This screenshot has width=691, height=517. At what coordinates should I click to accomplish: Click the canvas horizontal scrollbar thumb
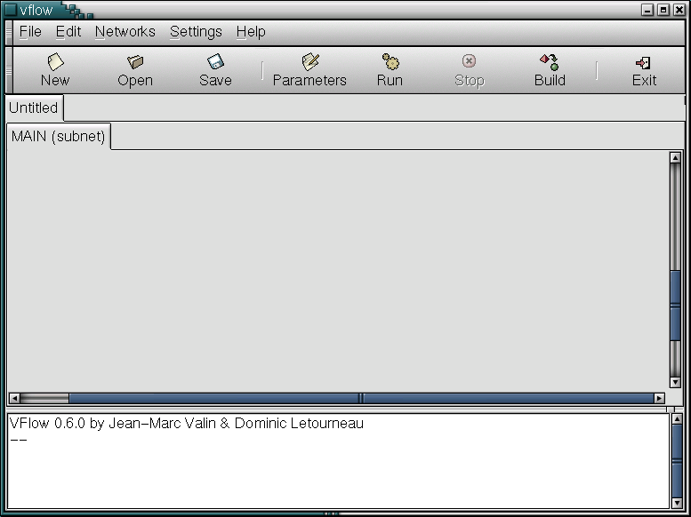[x=361, y=398]
